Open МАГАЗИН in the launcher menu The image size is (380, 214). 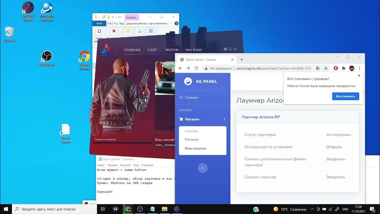coord(194,50)
